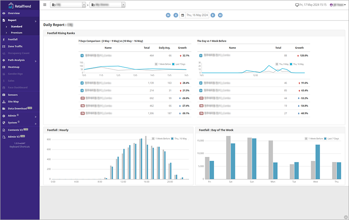This screenshot has height=220, width=349.
Task: Open the first site selector dropdown
Action: click(x=68, y=5)
